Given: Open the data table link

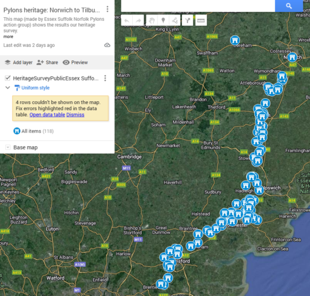Looking at the screenshot, I should click(47, 115).
